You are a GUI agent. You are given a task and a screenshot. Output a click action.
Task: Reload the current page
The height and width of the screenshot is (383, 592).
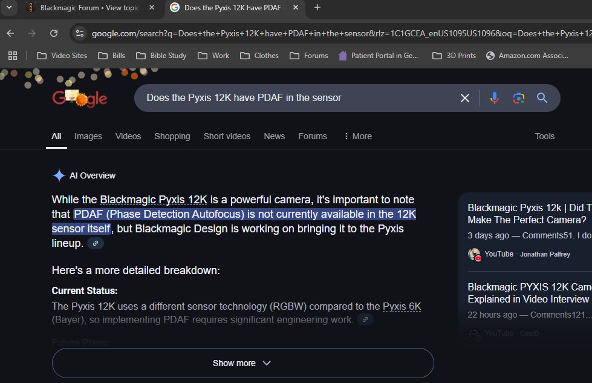(x=54, y=34)
